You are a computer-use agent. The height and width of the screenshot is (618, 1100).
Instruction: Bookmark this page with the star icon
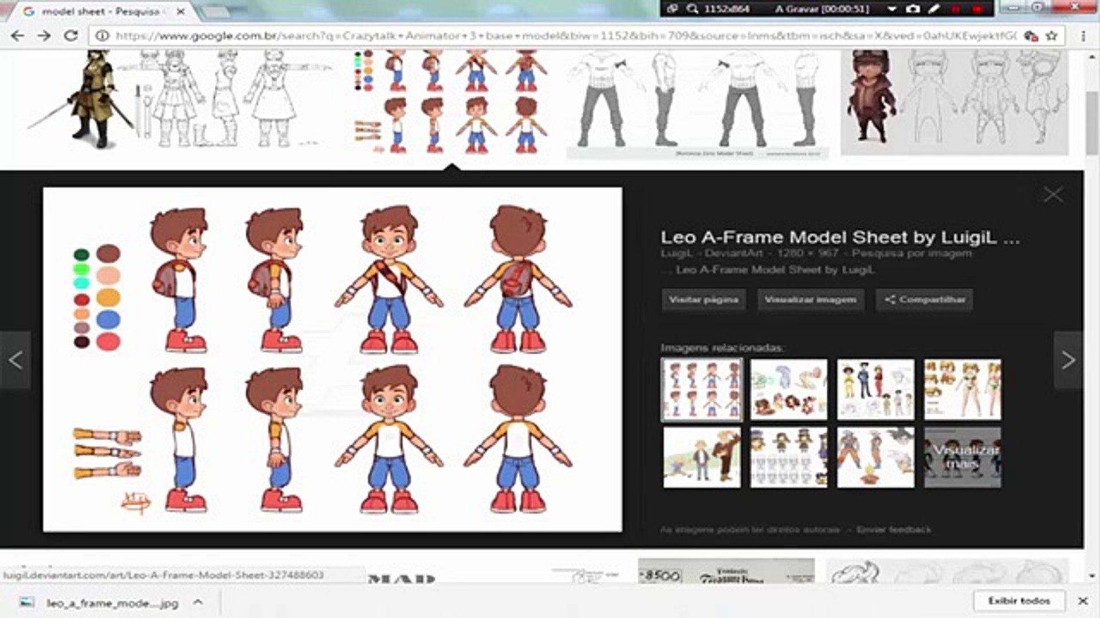[x=1051, y=35]
